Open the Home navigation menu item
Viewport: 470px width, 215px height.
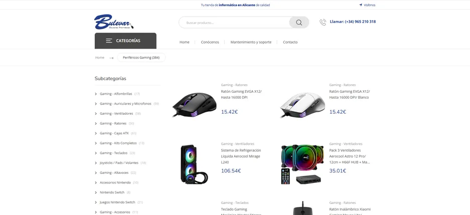coord(185,42)
